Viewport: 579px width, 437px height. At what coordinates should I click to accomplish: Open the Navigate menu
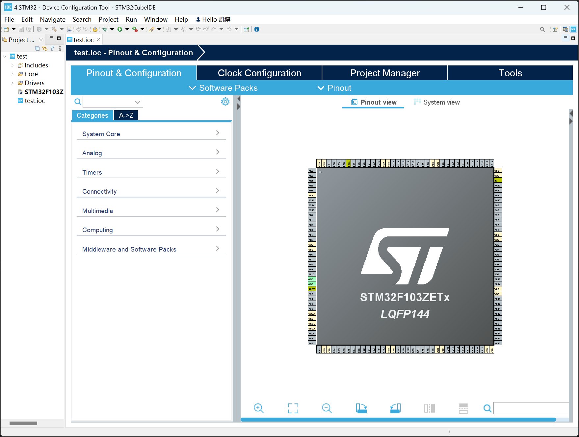(x=53, y=19)
